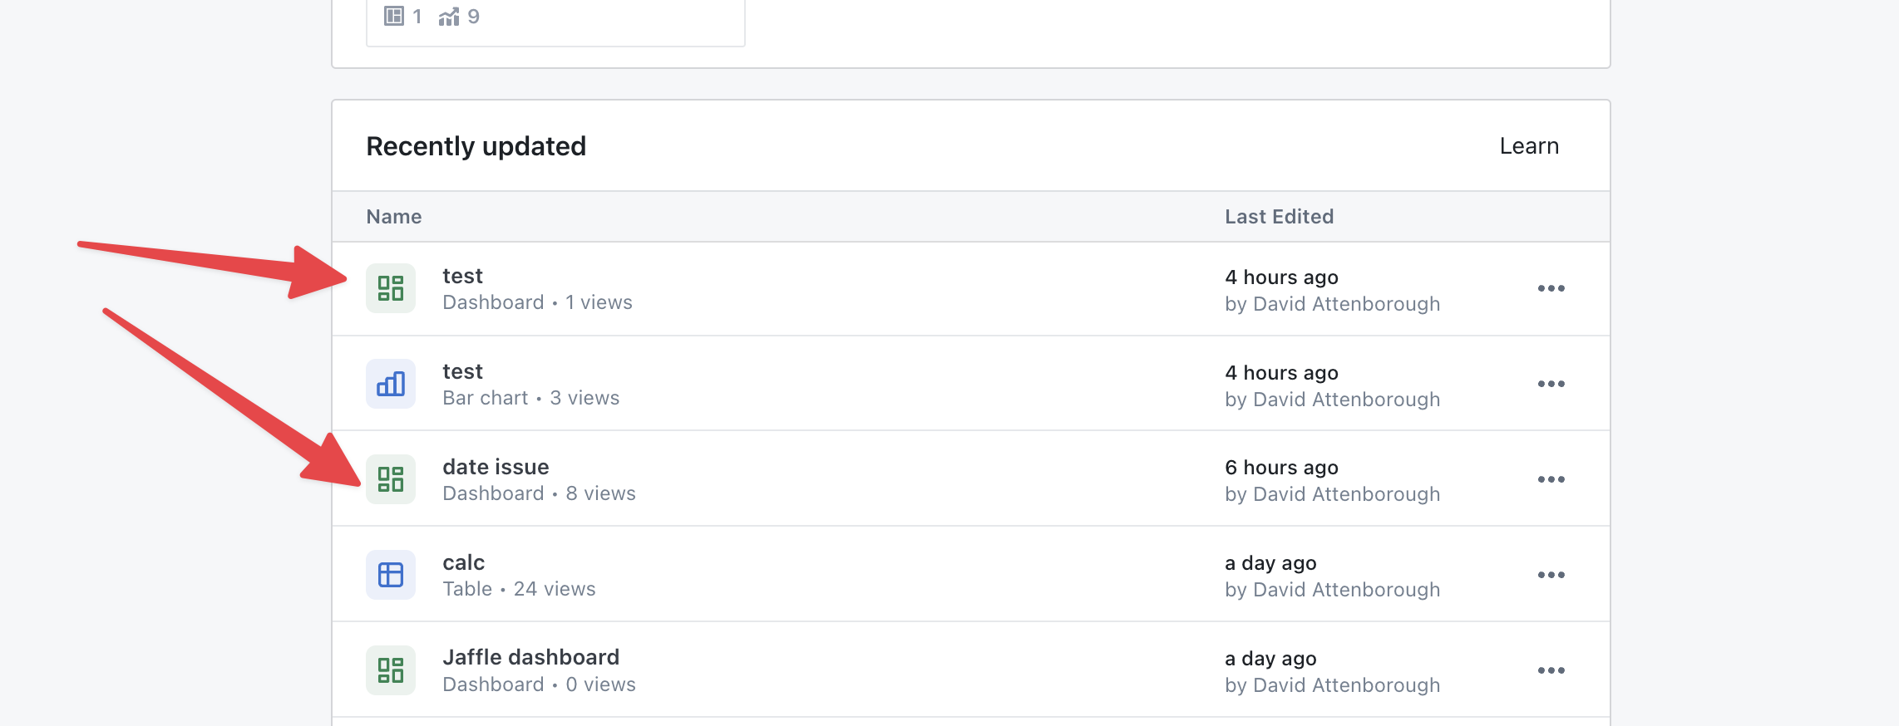This screenshot has width=1899, height=726.
Task: Select the bar chart icon beside the "test" chart
Action: coord(390,383)
